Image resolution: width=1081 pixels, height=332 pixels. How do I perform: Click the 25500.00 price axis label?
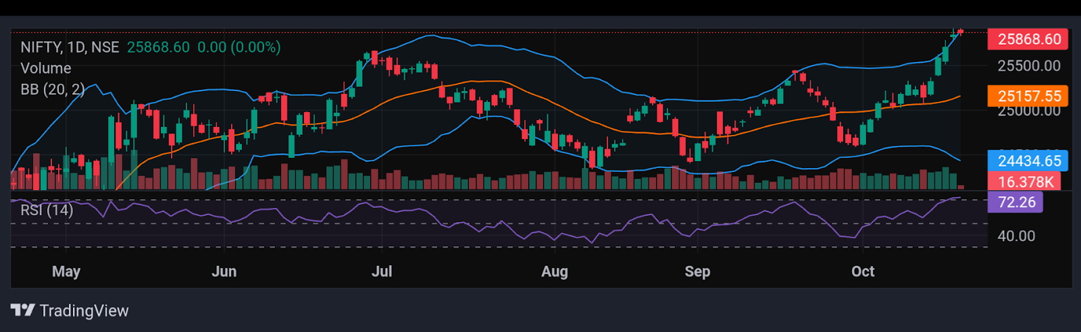click(1029, 66)
